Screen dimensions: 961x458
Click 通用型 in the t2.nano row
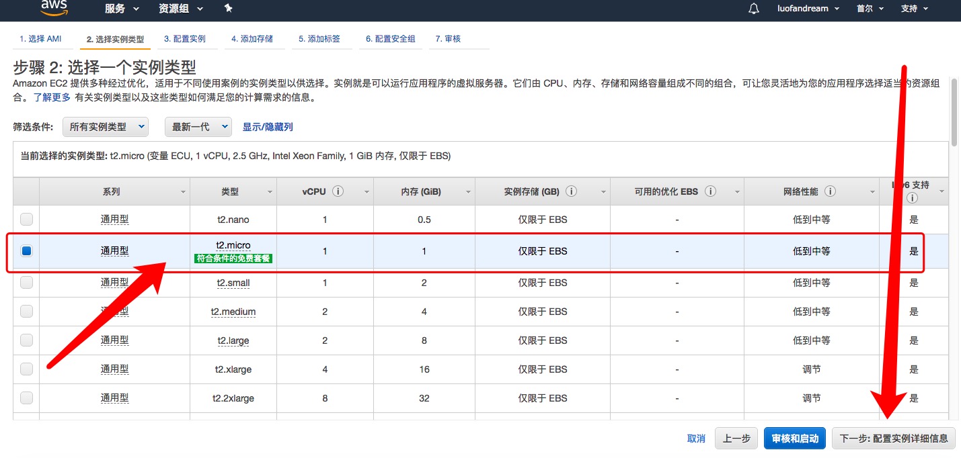pyautogui.click(x=114, y=220)
